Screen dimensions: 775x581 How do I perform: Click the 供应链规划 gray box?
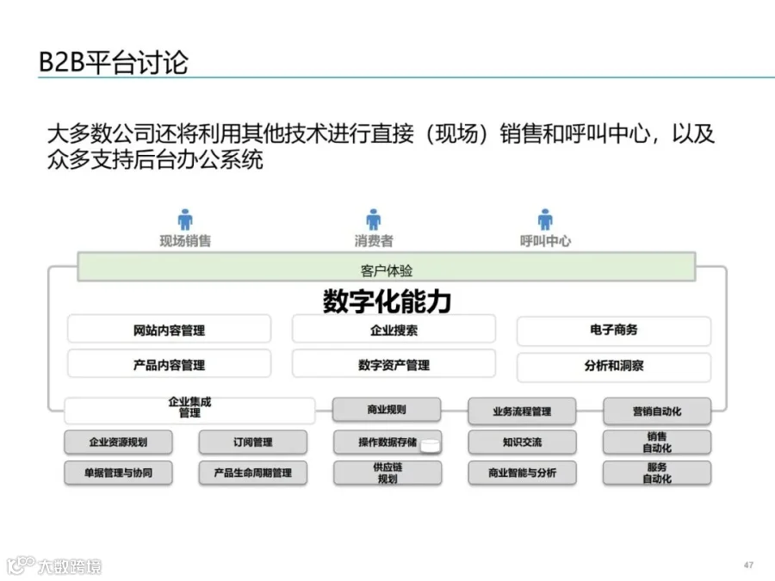tap(387, 473)
